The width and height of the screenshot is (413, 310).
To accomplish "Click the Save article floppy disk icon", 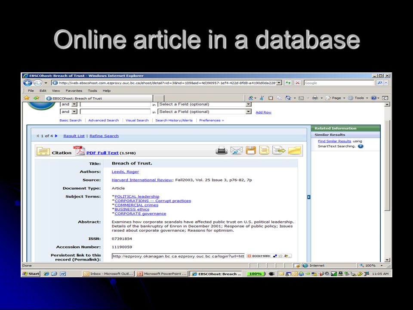I will 251,151.
